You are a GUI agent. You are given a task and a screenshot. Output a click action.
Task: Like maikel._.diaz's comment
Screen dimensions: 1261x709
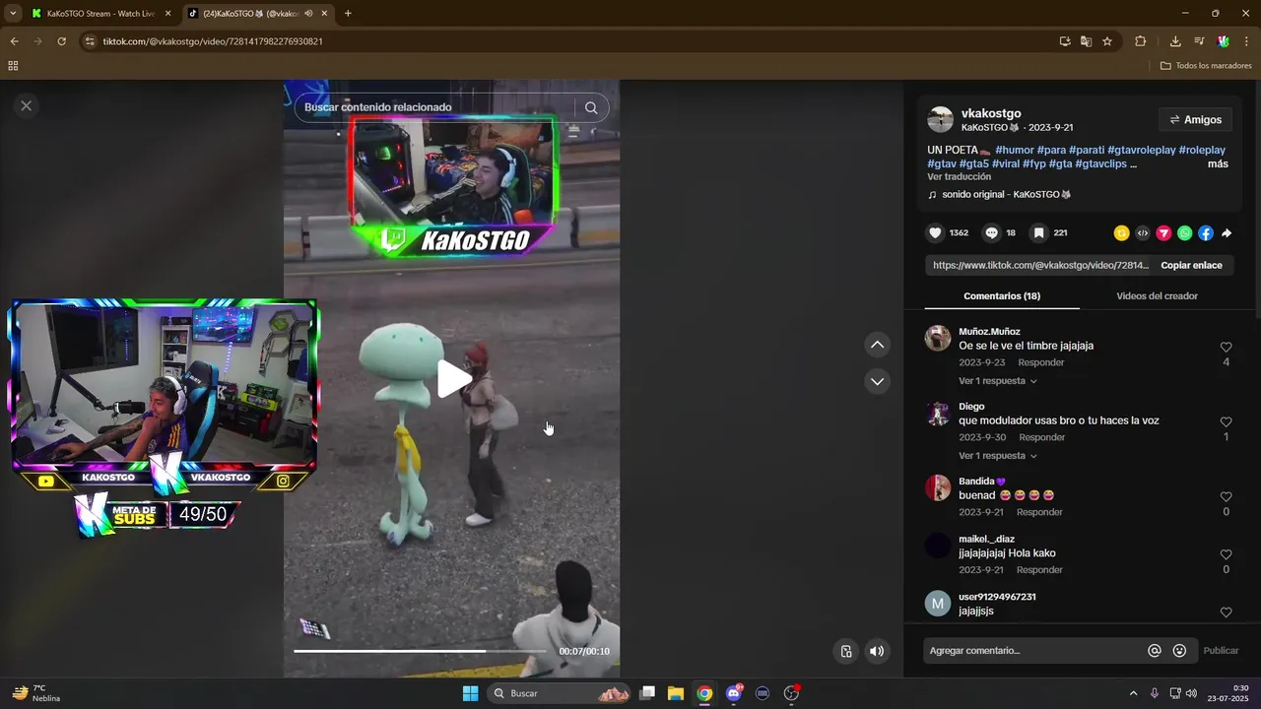pyautogui.click(x=1227, y=554)
